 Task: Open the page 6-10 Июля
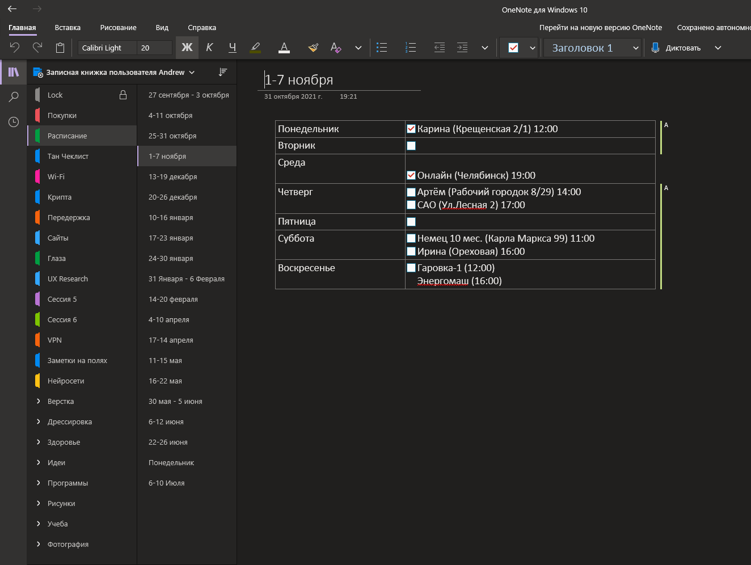[x=187, y=483]
